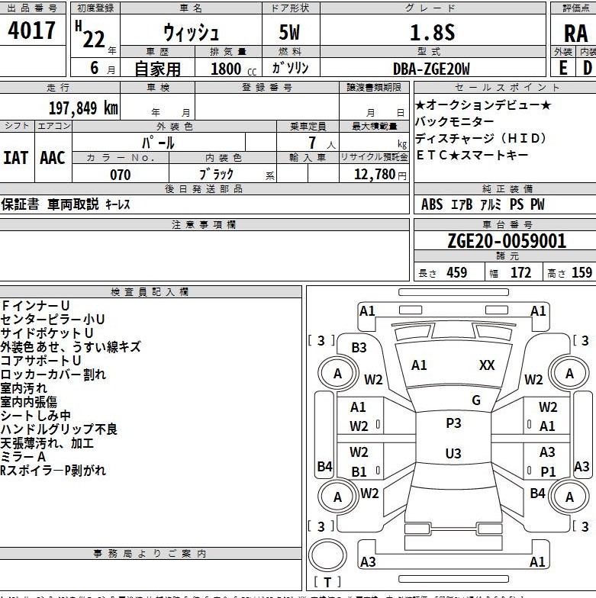Select note 外装色あせ、うすい線キズ
The image size is (596, 598).
coord(70,347)
